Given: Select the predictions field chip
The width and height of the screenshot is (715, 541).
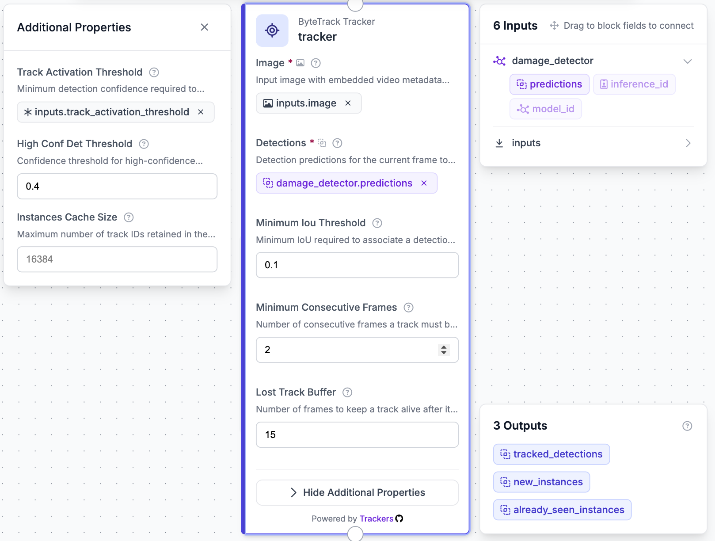Looking at the screenshot, I should point(549,84).
